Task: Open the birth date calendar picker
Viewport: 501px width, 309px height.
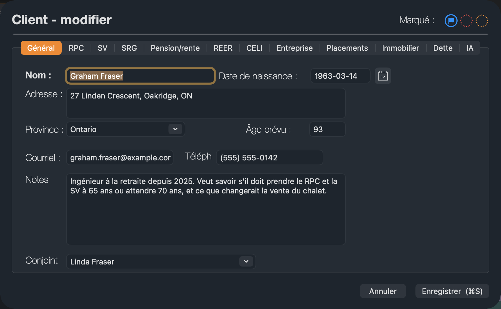Action: point(383,76)
